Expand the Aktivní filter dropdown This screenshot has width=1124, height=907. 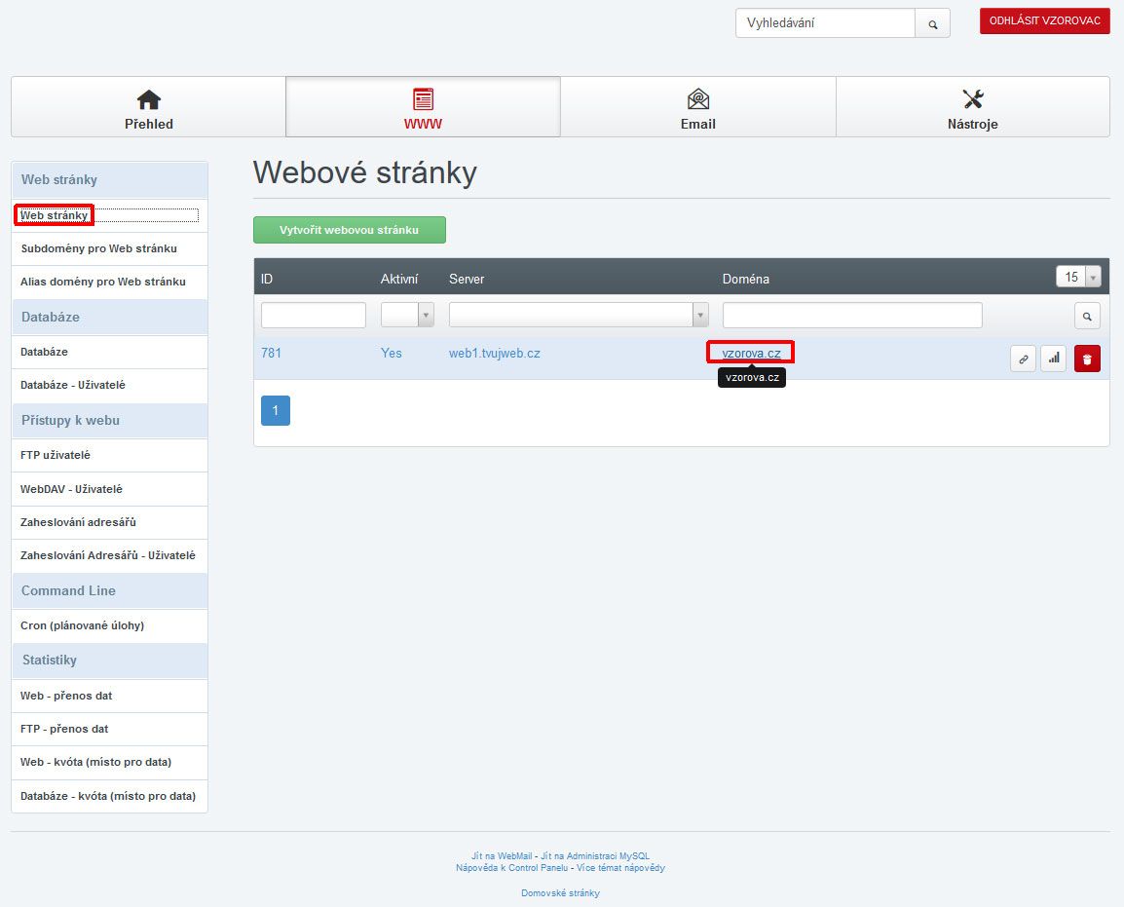tap(407, 315)
